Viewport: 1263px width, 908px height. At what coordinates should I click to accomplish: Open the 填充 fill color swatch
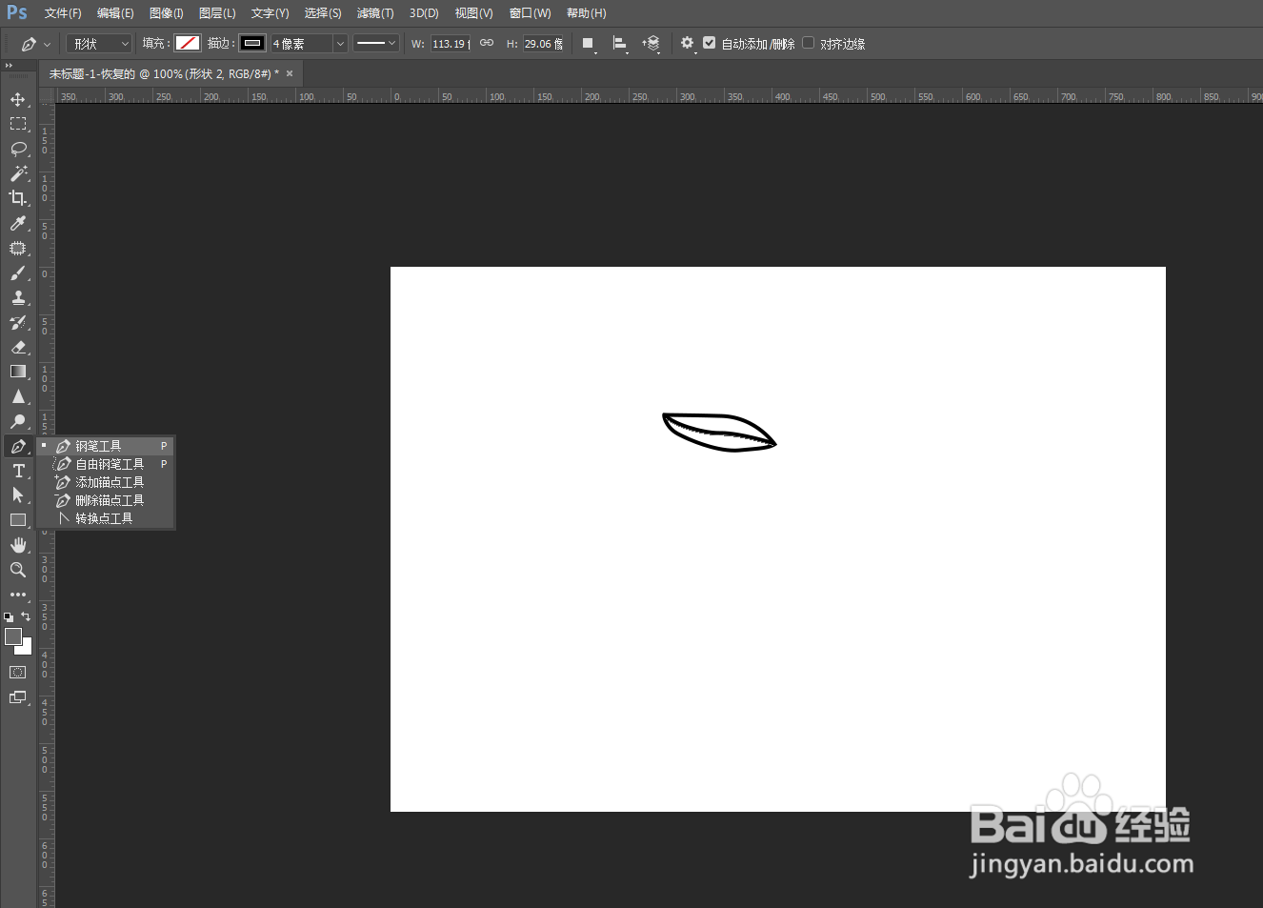point(188,43)
